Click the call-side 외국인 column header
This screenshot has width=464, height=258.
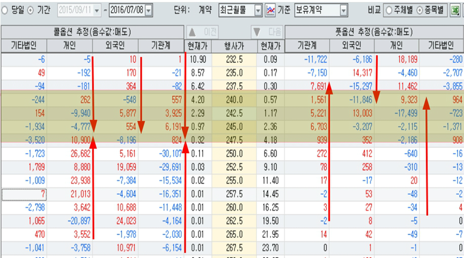coord(115,46)
